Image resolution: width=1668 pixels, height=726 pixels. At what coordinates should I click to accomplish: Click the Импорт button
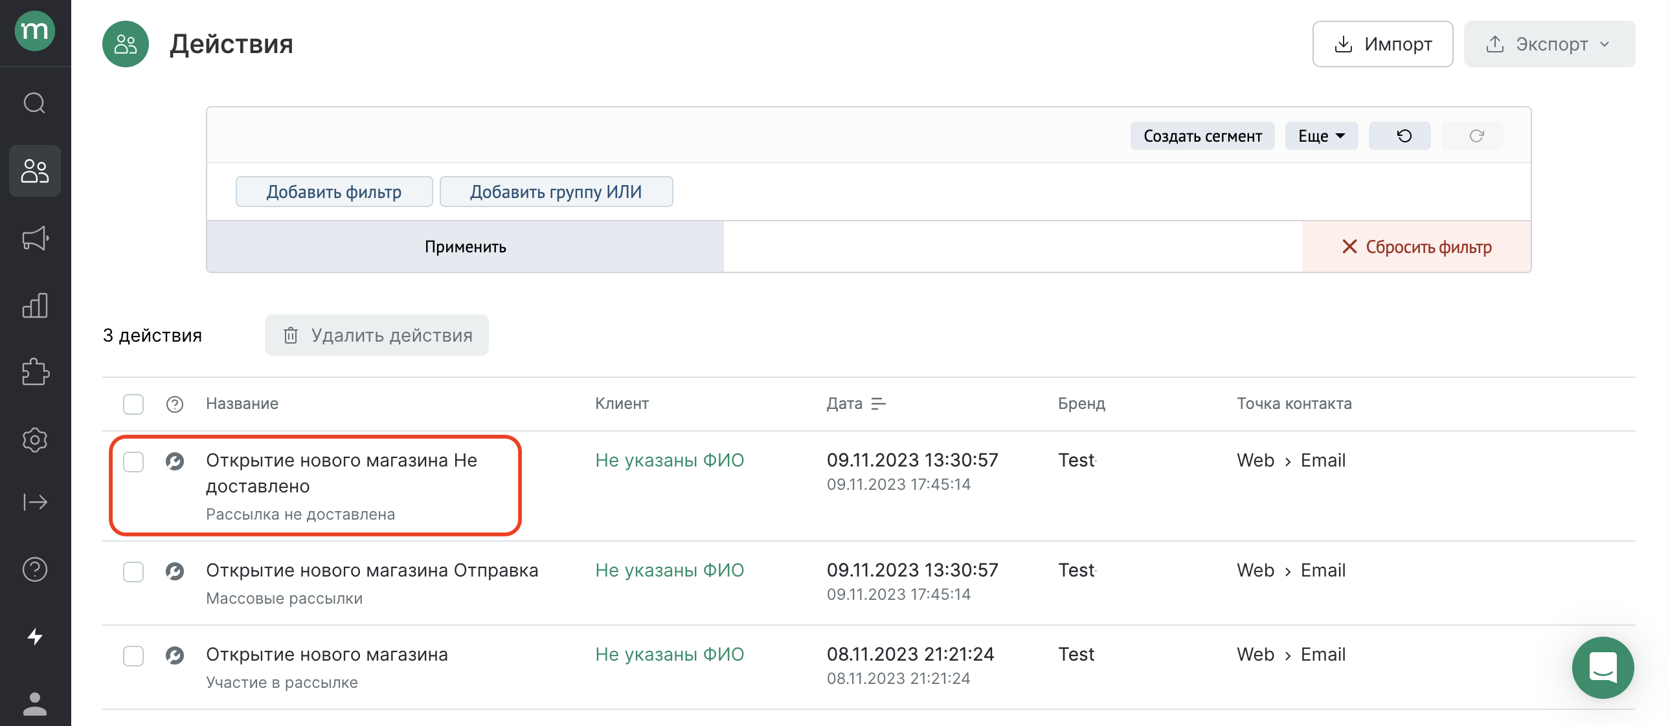tap(1382, 44)
